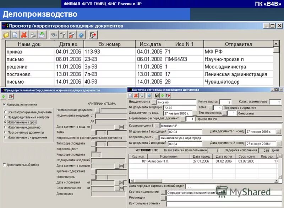Print the registration card
The image size is (284, 208).
coord(141,95)
